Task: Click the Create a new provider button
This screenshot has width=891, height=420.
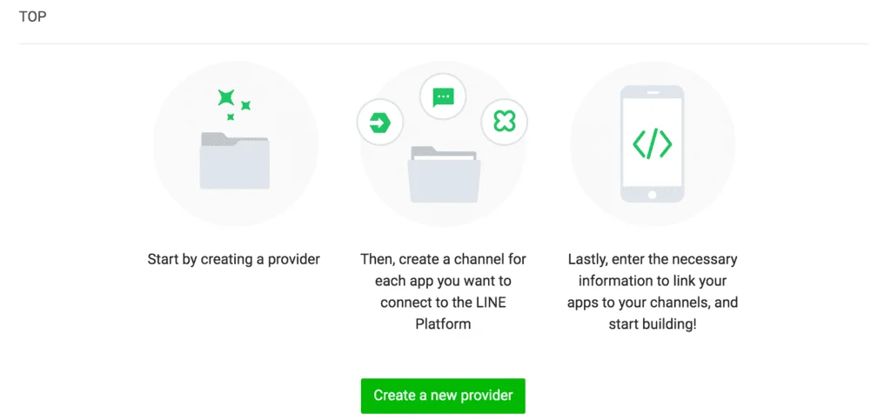Action: point(443,396)
